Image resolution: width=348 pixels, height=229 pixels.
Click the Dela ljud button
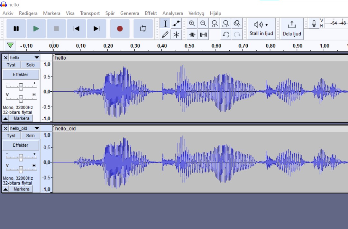292,28
